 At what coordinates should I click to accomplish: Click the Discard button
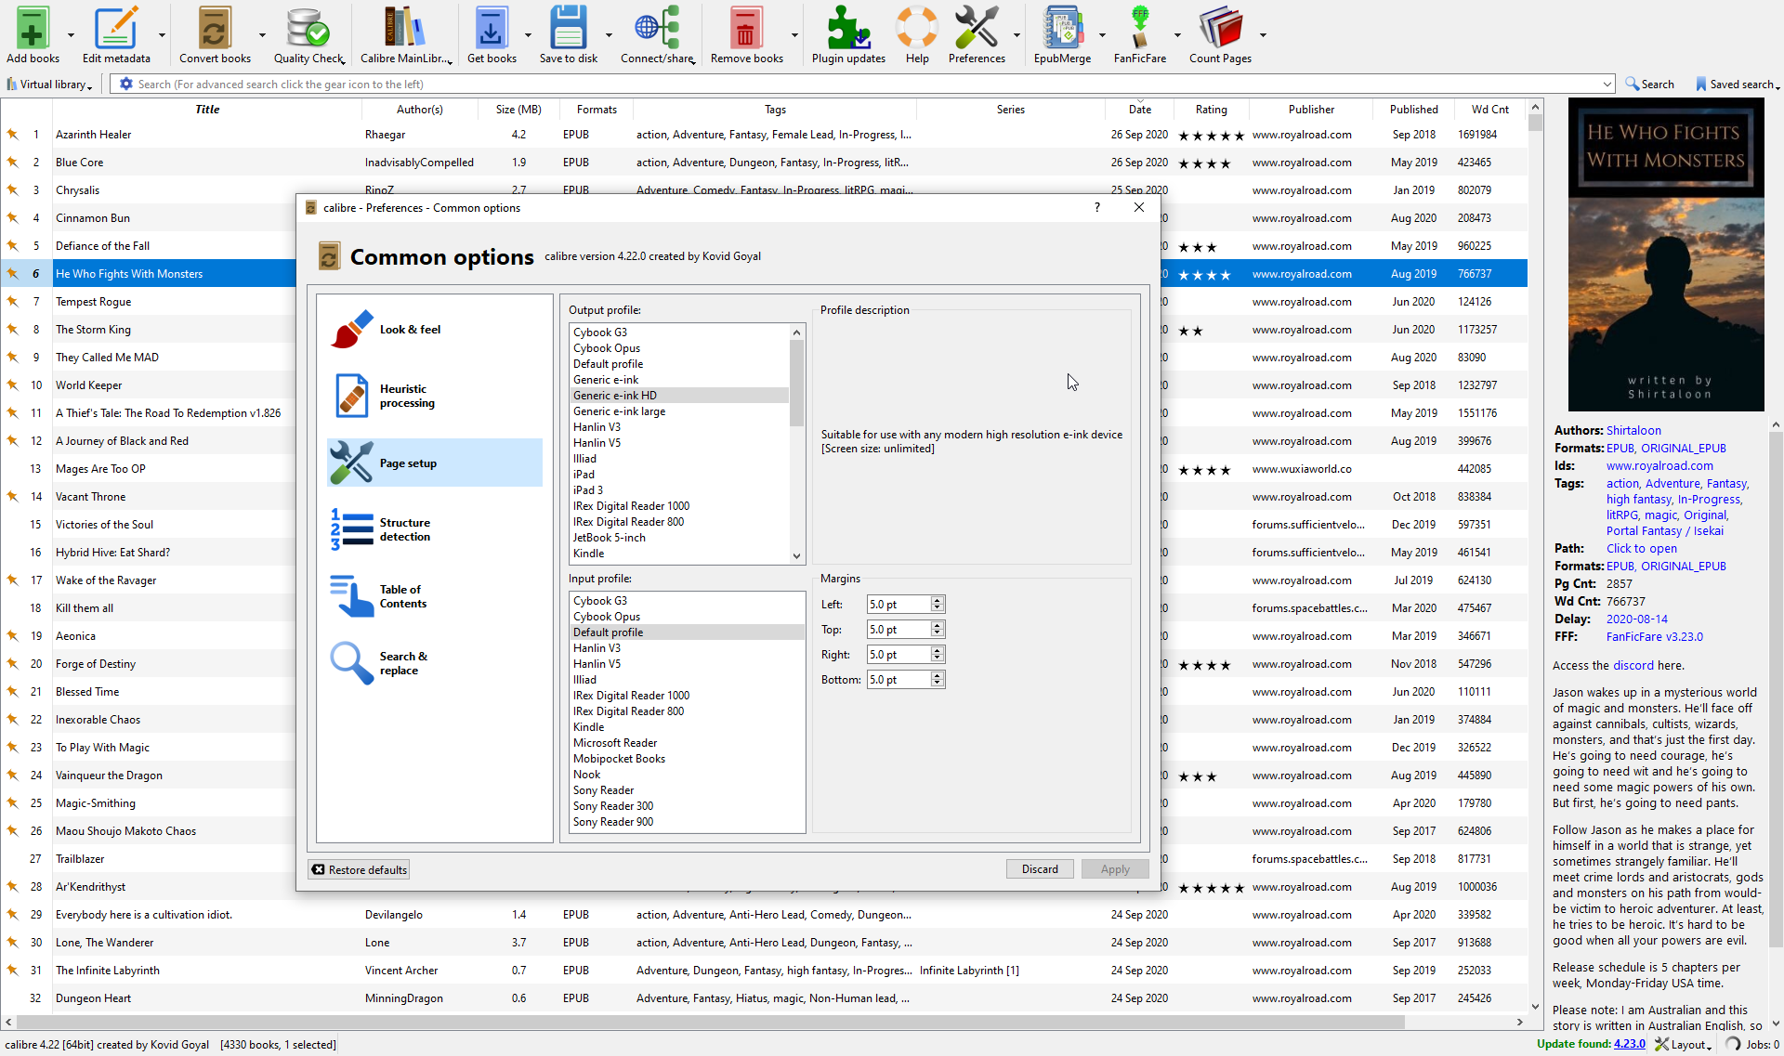point(1039,869)
